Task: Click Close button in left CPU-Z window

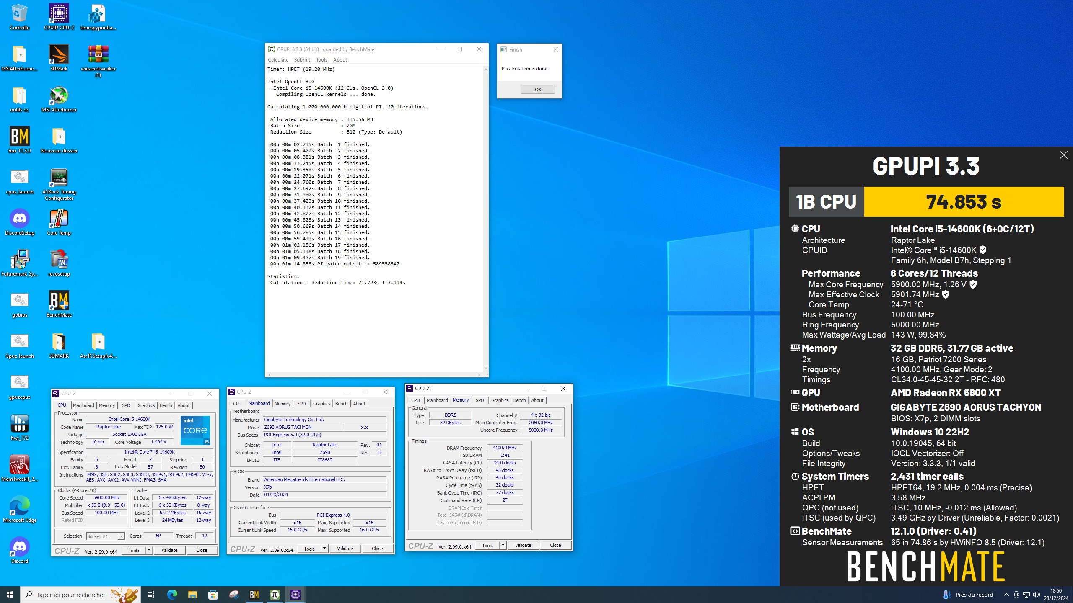Action: (202, 550)
